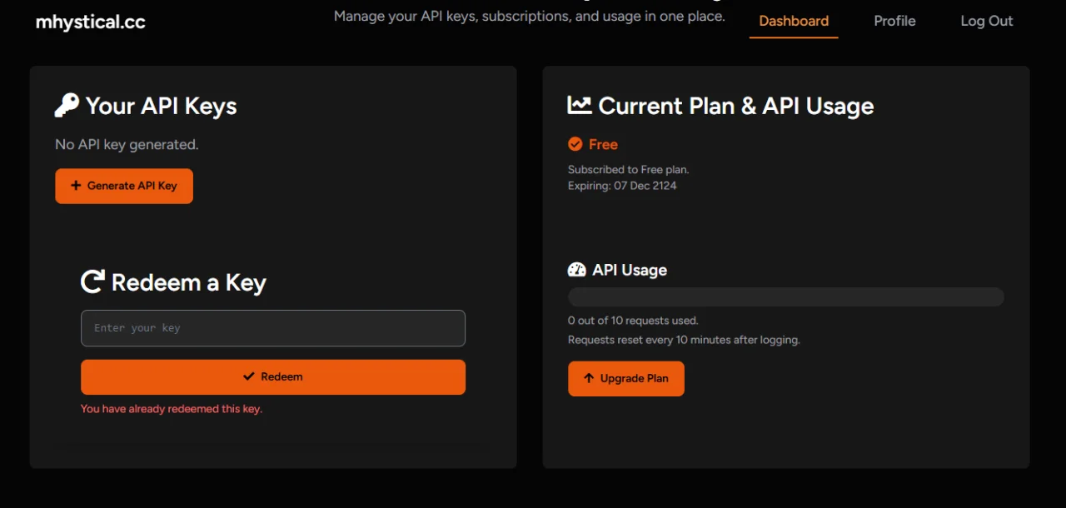Click the circular arrow Redeem a Key icon
The width and height of the screenshot is (1066, 508).
click(x=92, y=281)
